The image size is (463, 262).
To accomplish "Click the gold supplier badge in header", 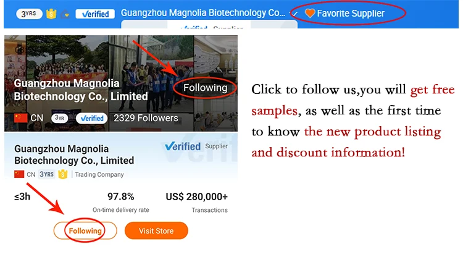I will pos(51,14).
